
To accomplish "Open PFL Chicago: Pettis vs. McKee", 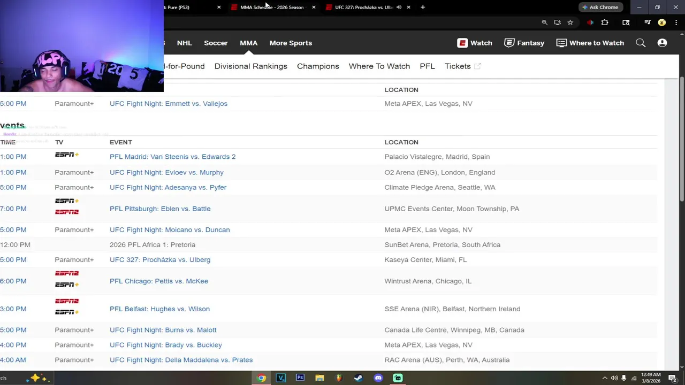I will (159, 281).
